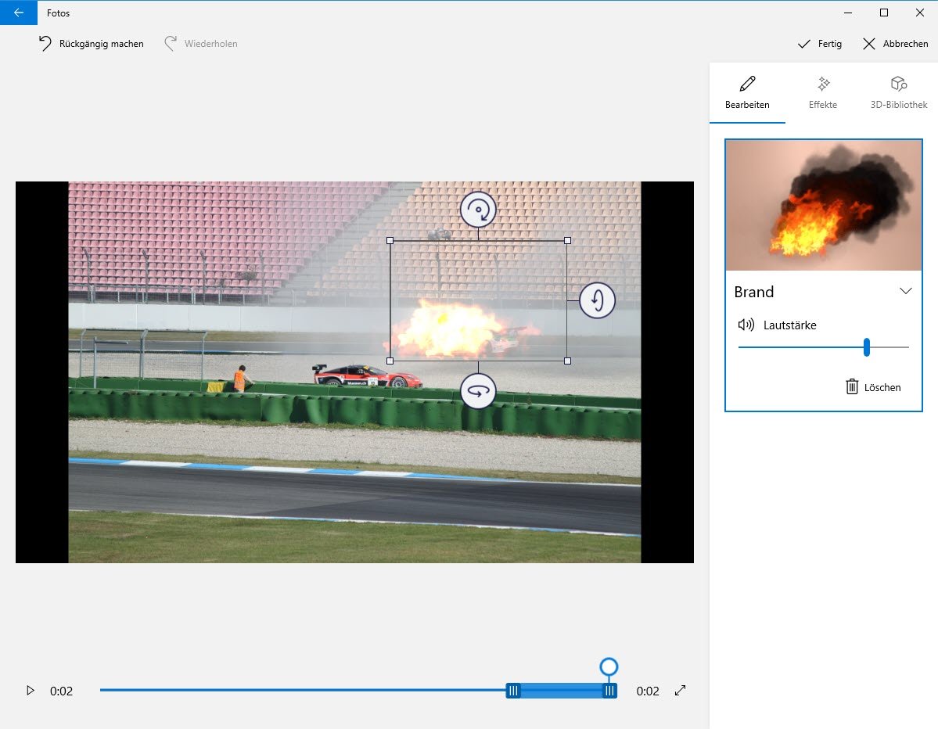
Task: Click the back arrow in title bar
Action: click(19, 13)
